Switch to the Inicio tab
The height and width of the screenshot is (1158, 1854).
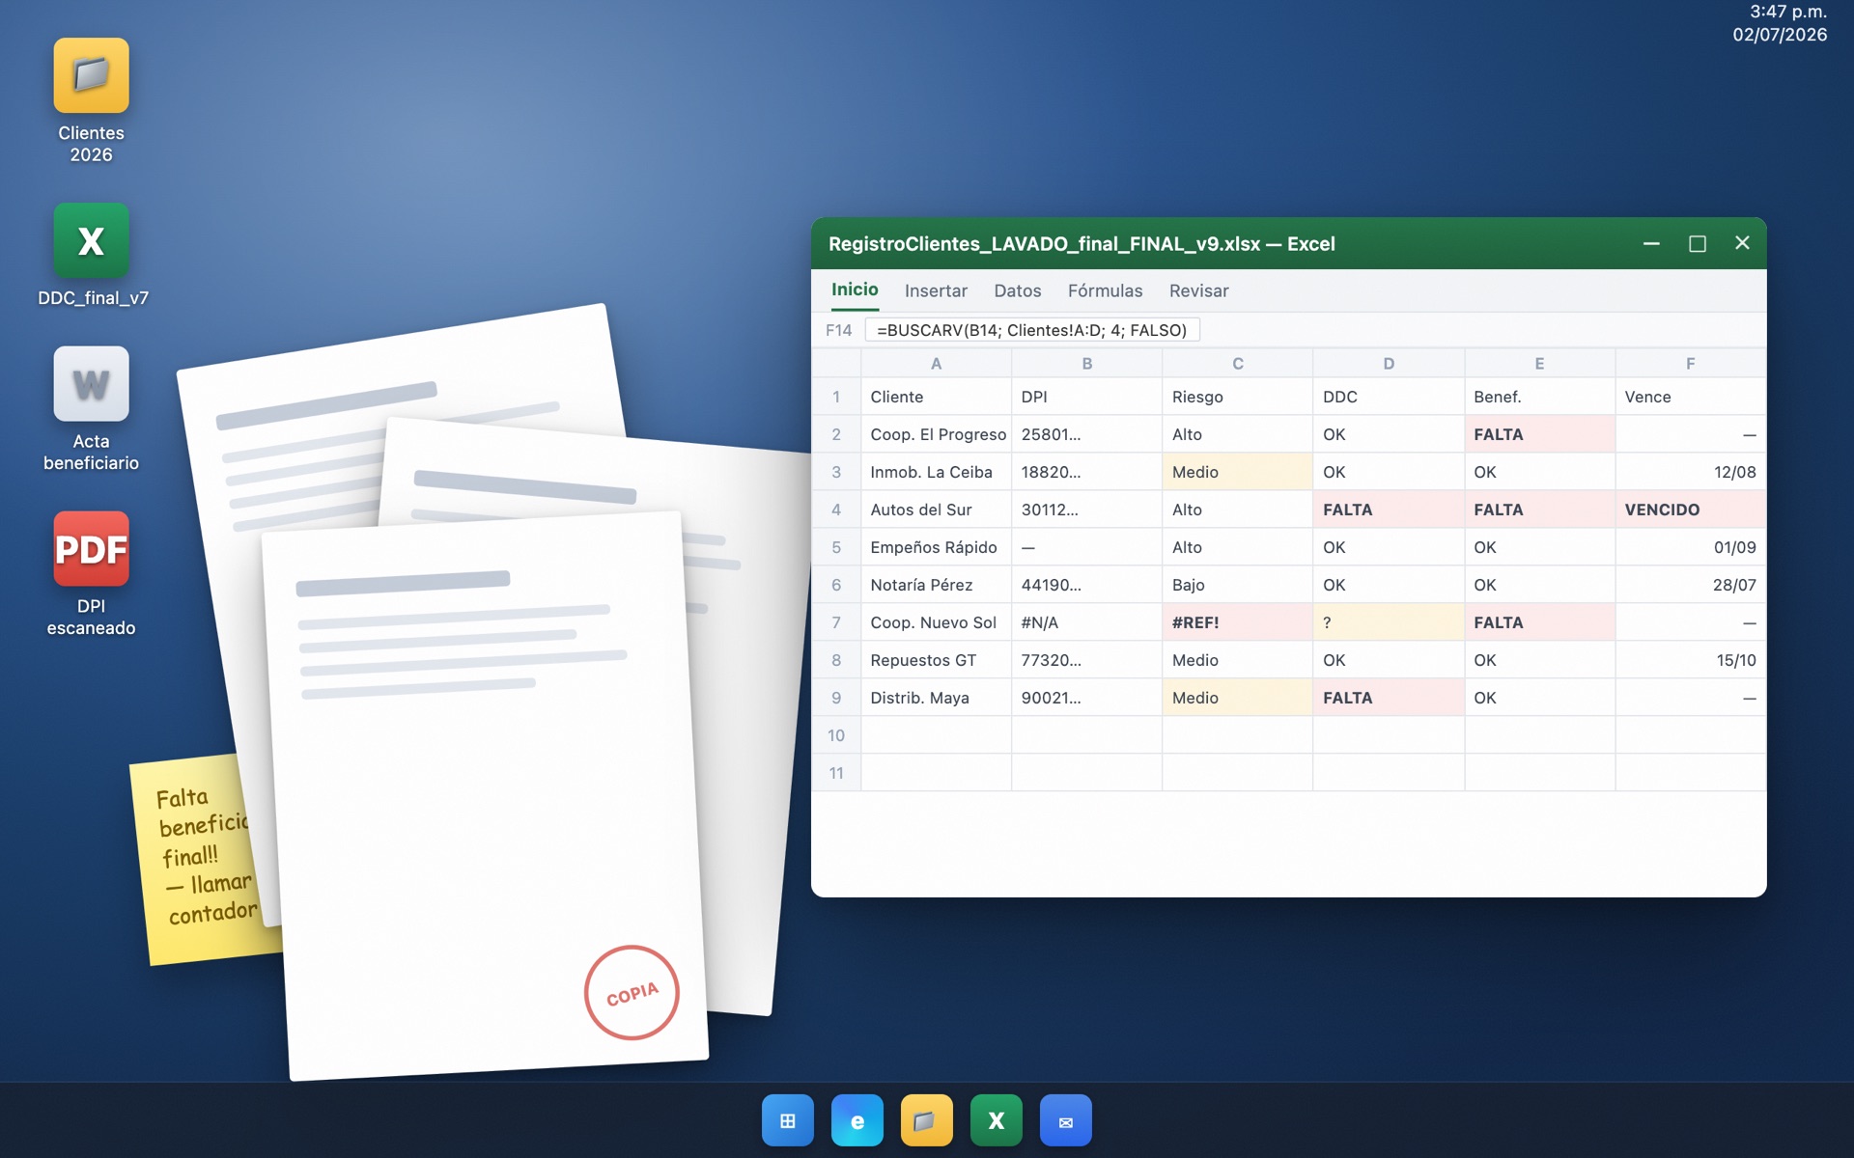[x=855, y=289]
